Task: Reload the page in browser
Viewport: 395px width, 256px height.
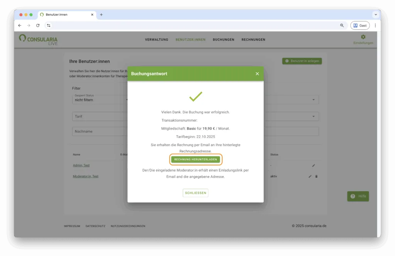Action: click(x=38, y=25)
